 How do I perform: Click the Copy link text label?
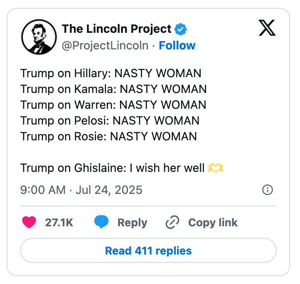213,223
